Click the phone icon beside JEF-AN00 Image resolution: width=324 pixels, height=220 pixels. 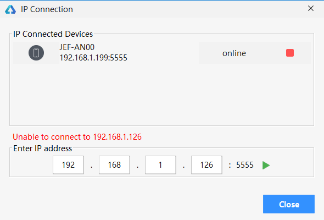pyautogui.click(x=36, y=53)
